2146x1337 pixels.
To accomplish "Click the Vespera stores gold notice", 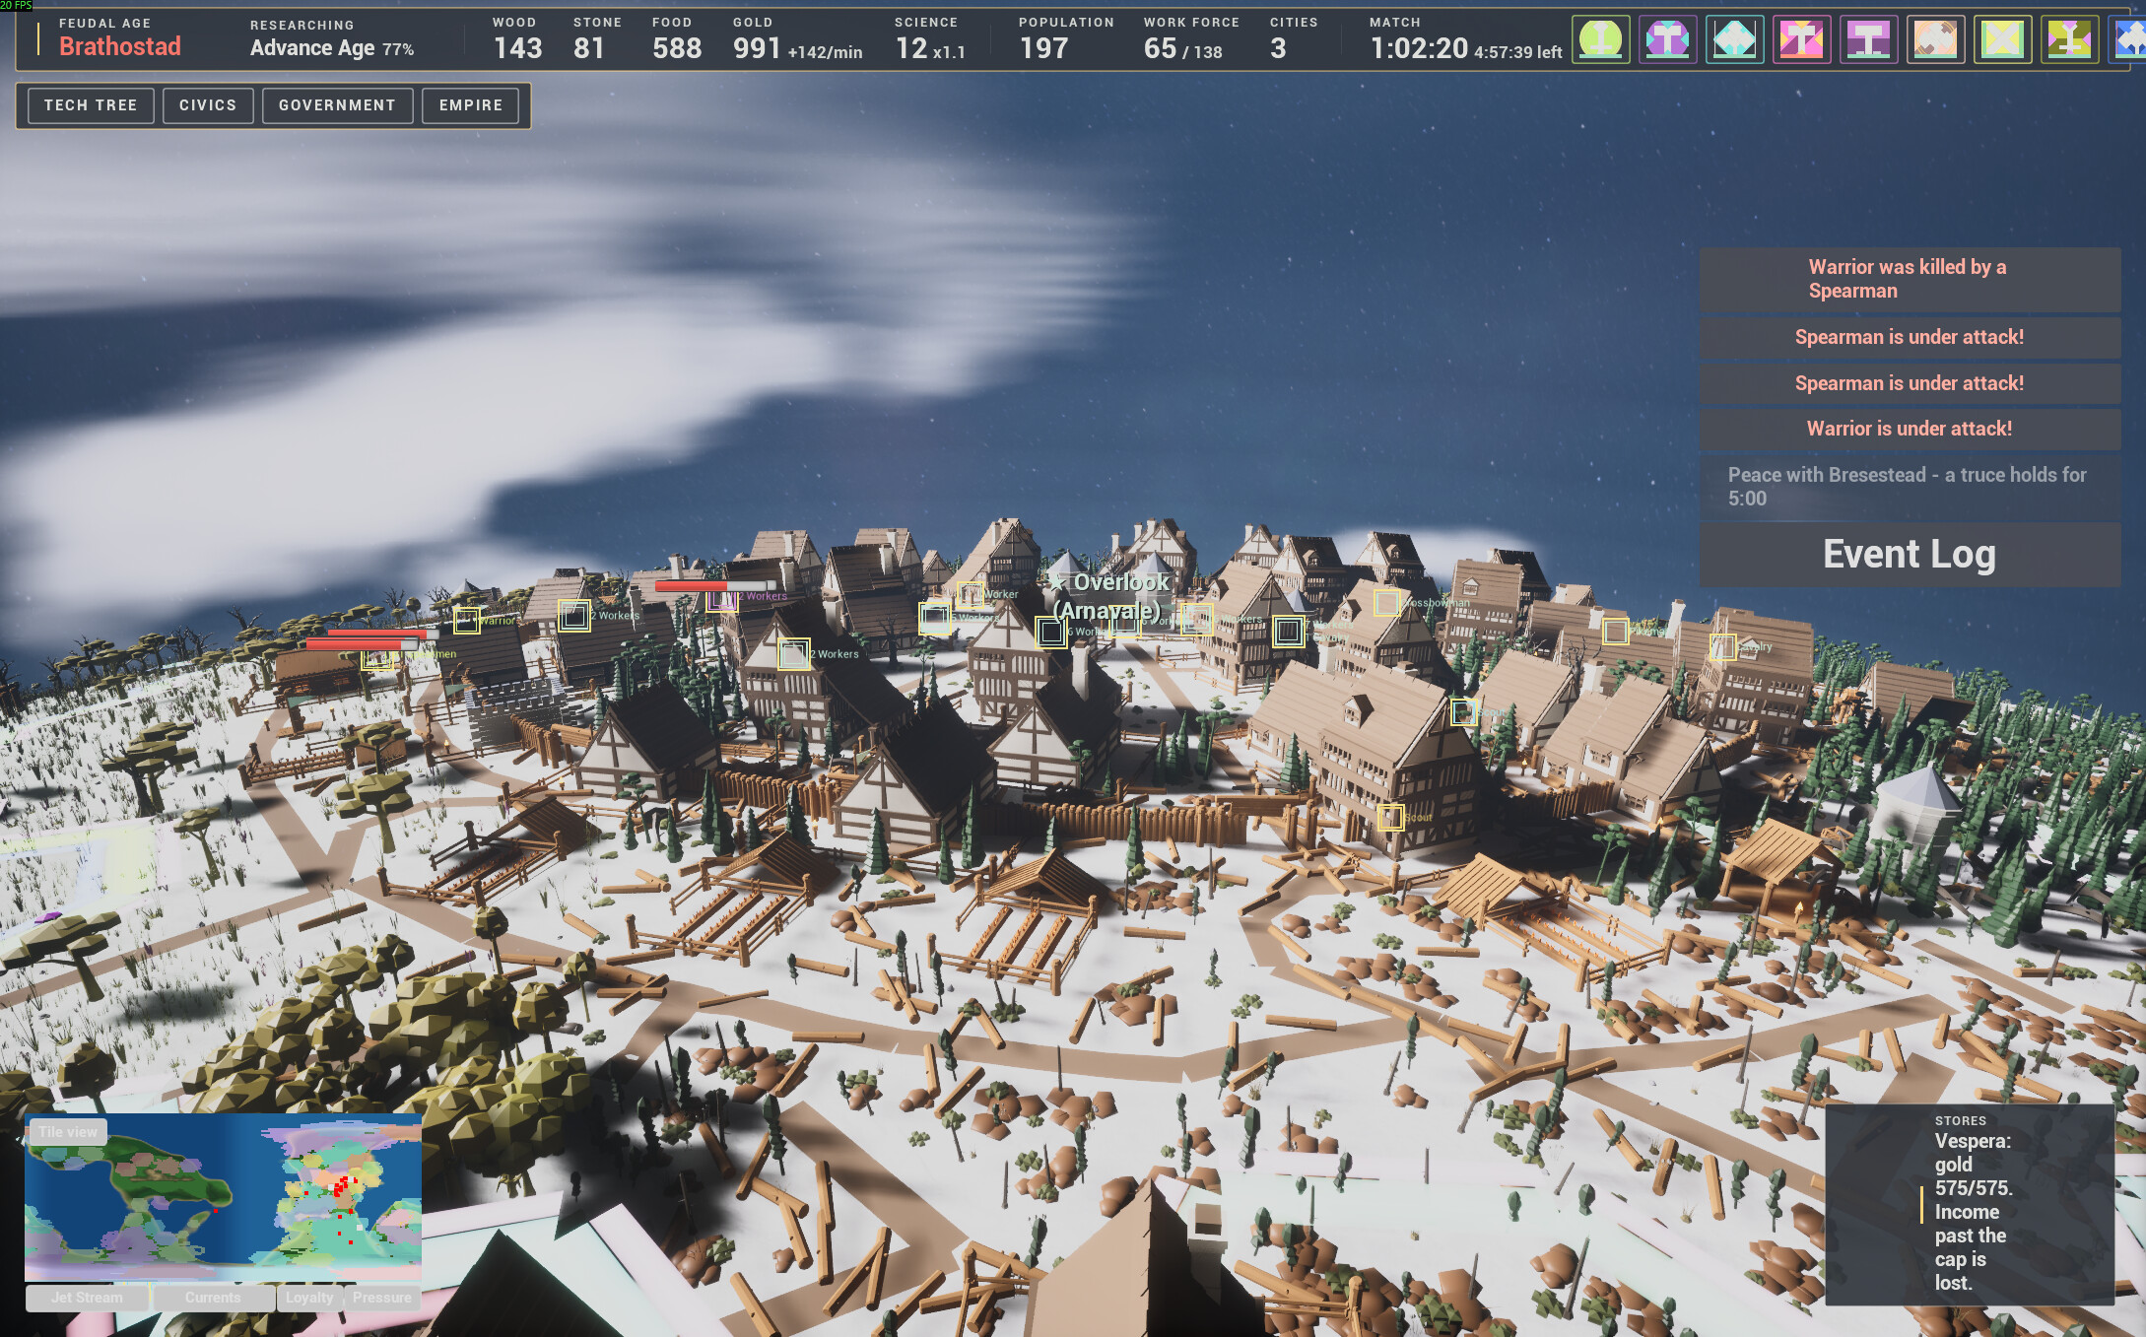I will (x=1971, y=1204).
